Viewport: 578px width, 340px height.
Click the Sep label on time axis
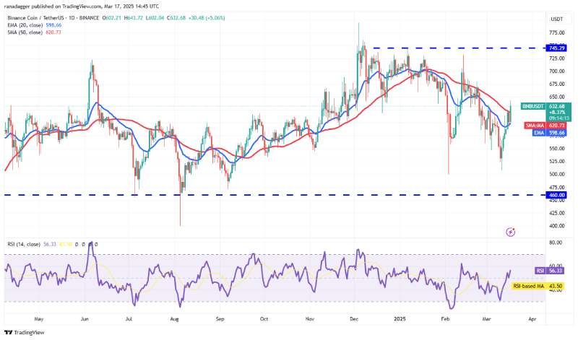(220, 319)
